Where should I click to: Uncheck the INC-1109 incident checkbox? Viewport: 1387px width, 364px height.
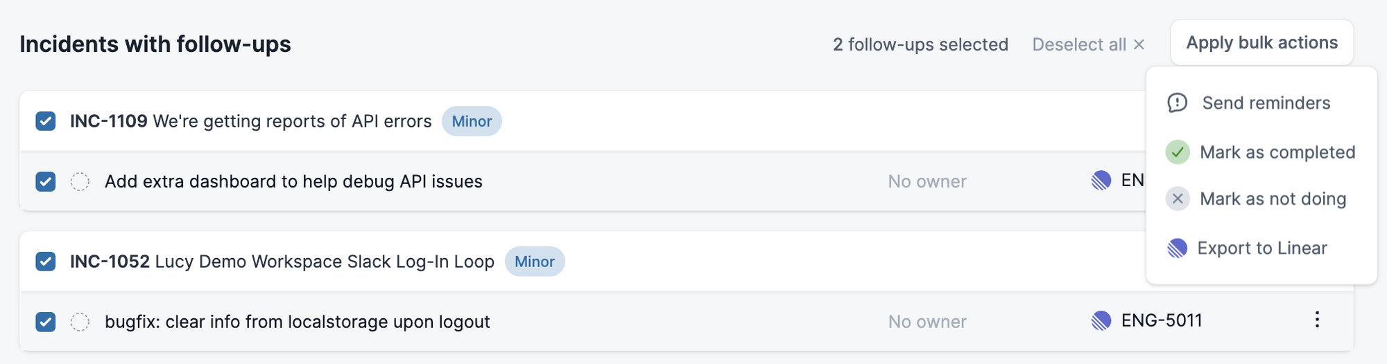point(46,121)
